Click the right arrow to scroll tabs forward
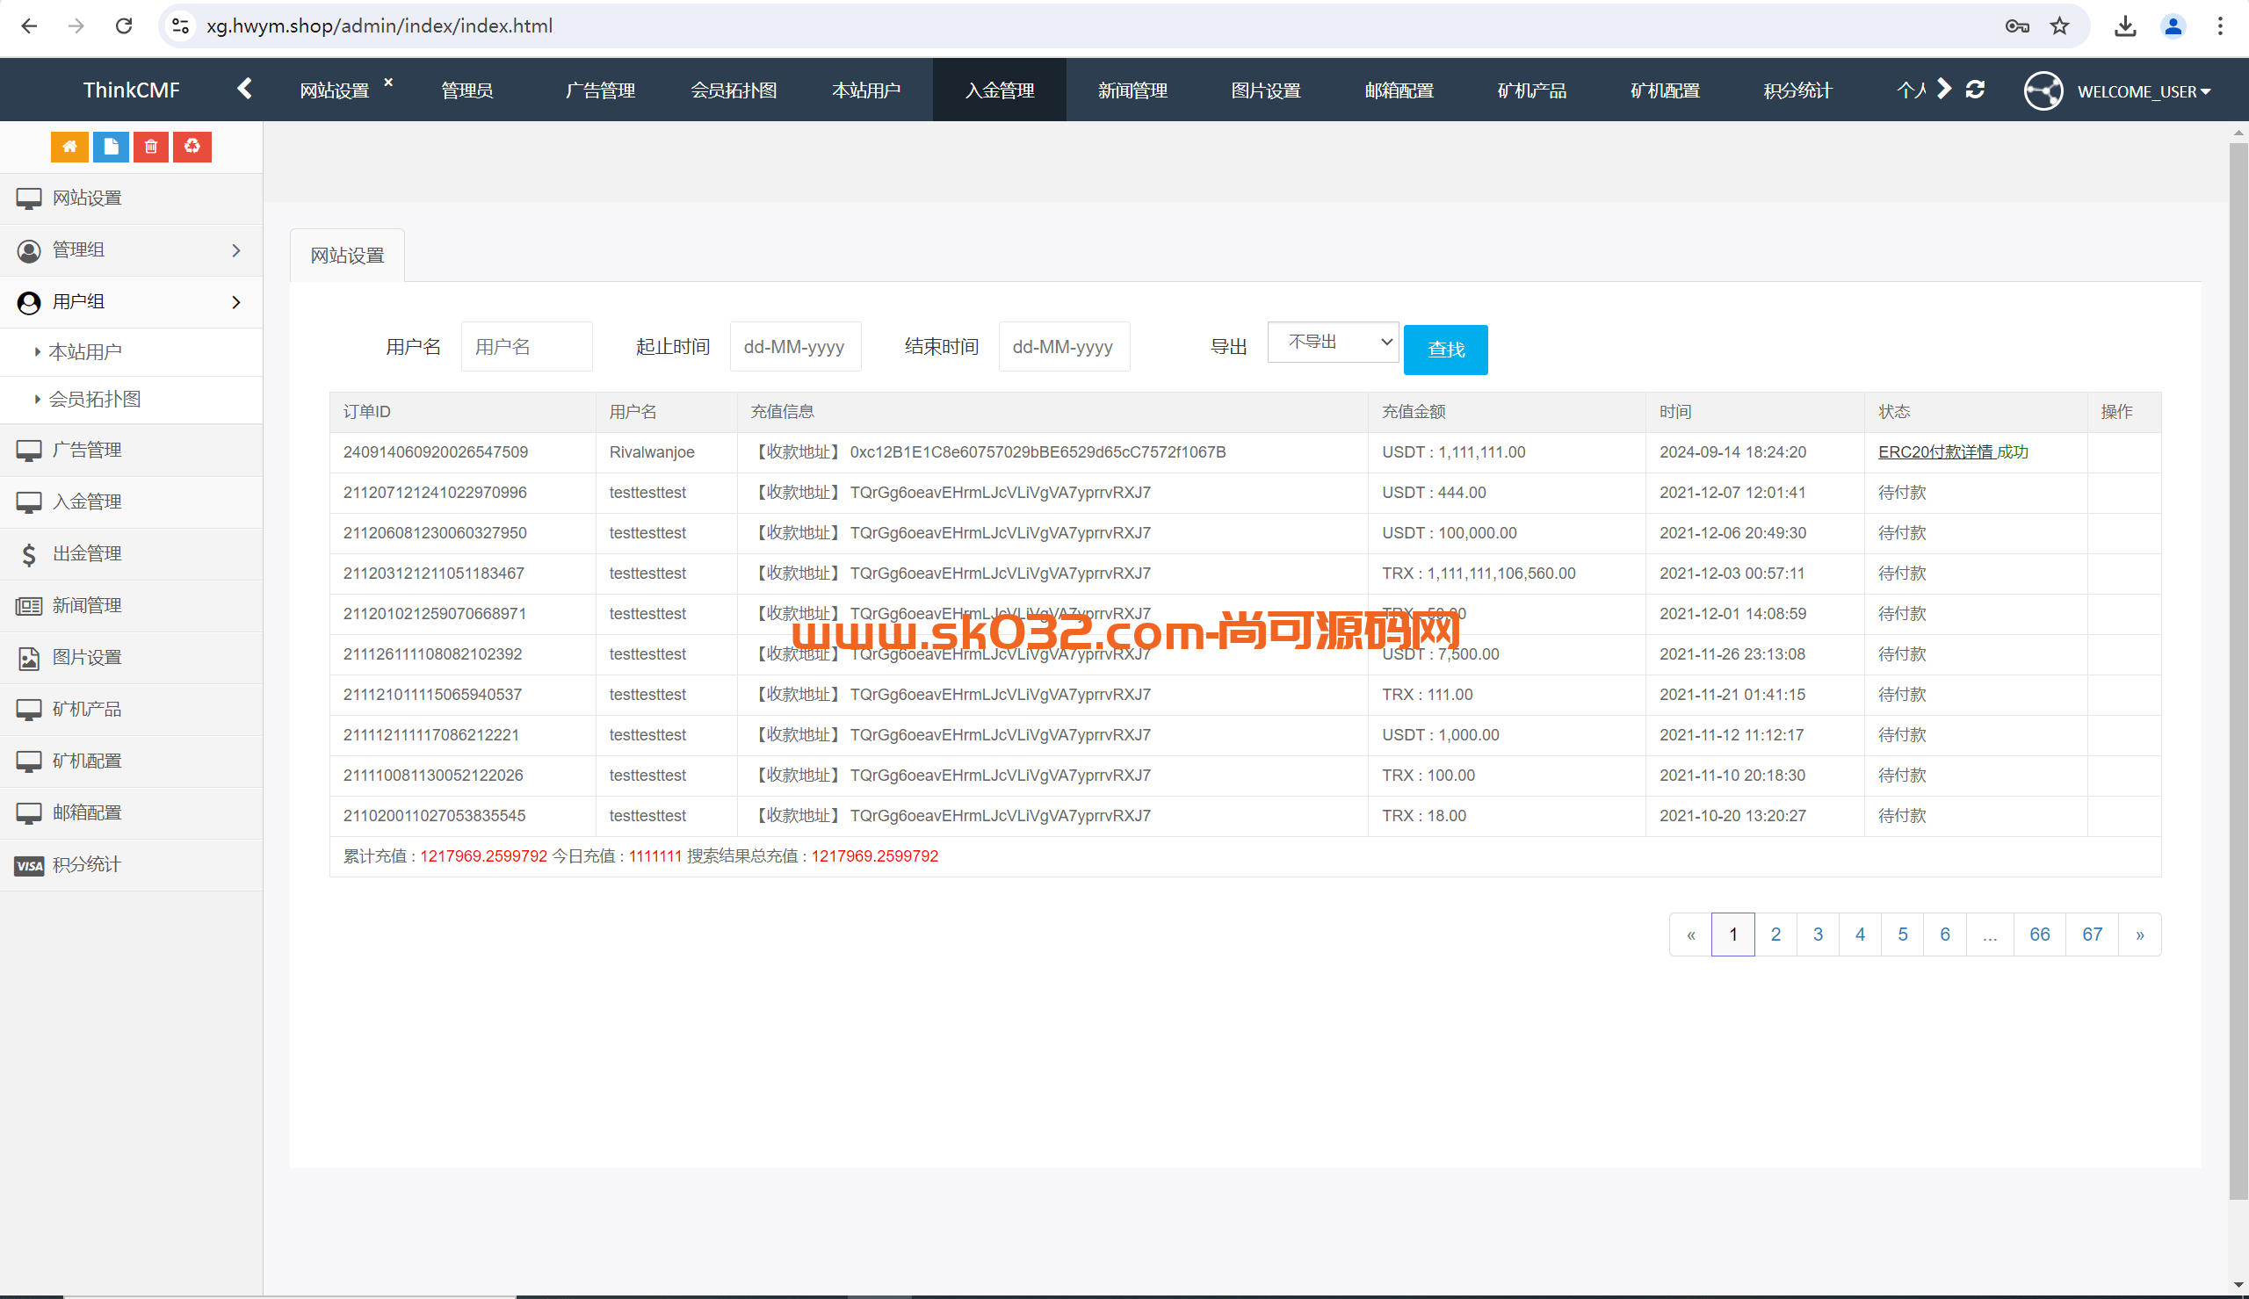 1944,89
